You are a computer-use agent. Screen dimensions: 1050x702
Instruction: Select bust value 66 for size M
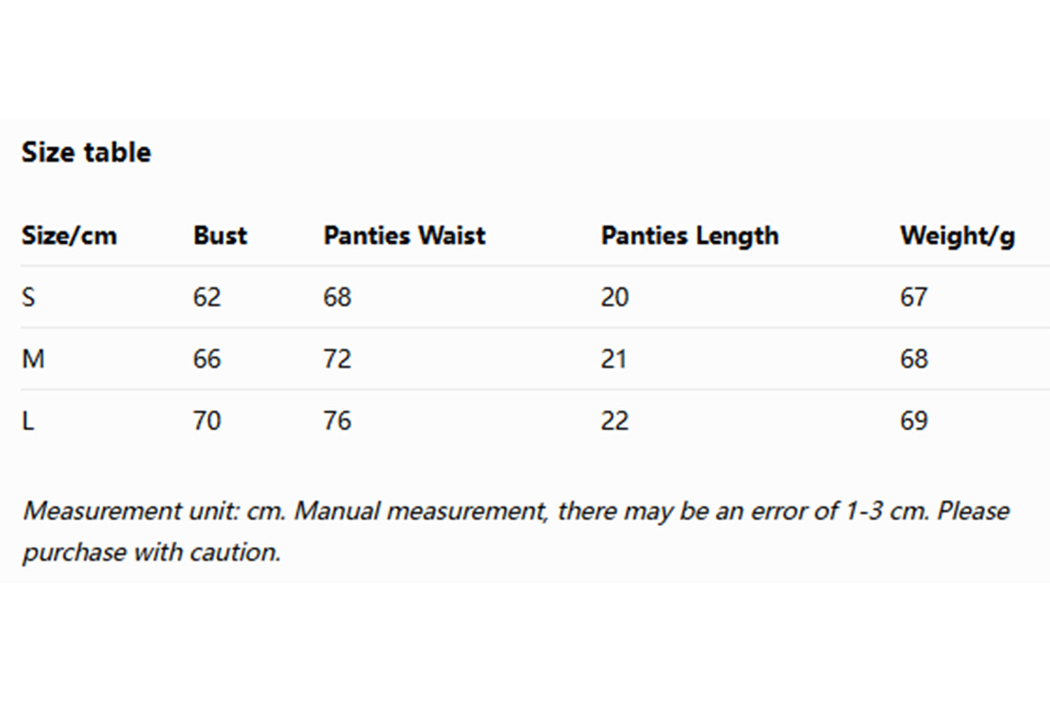pyautogui.click(x=206, y=359)
